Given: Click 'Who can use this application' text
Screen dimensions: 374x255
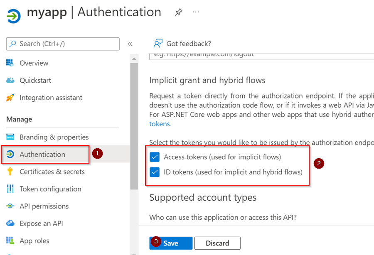Looking at the screenshot, I should (x=223, y=217).
